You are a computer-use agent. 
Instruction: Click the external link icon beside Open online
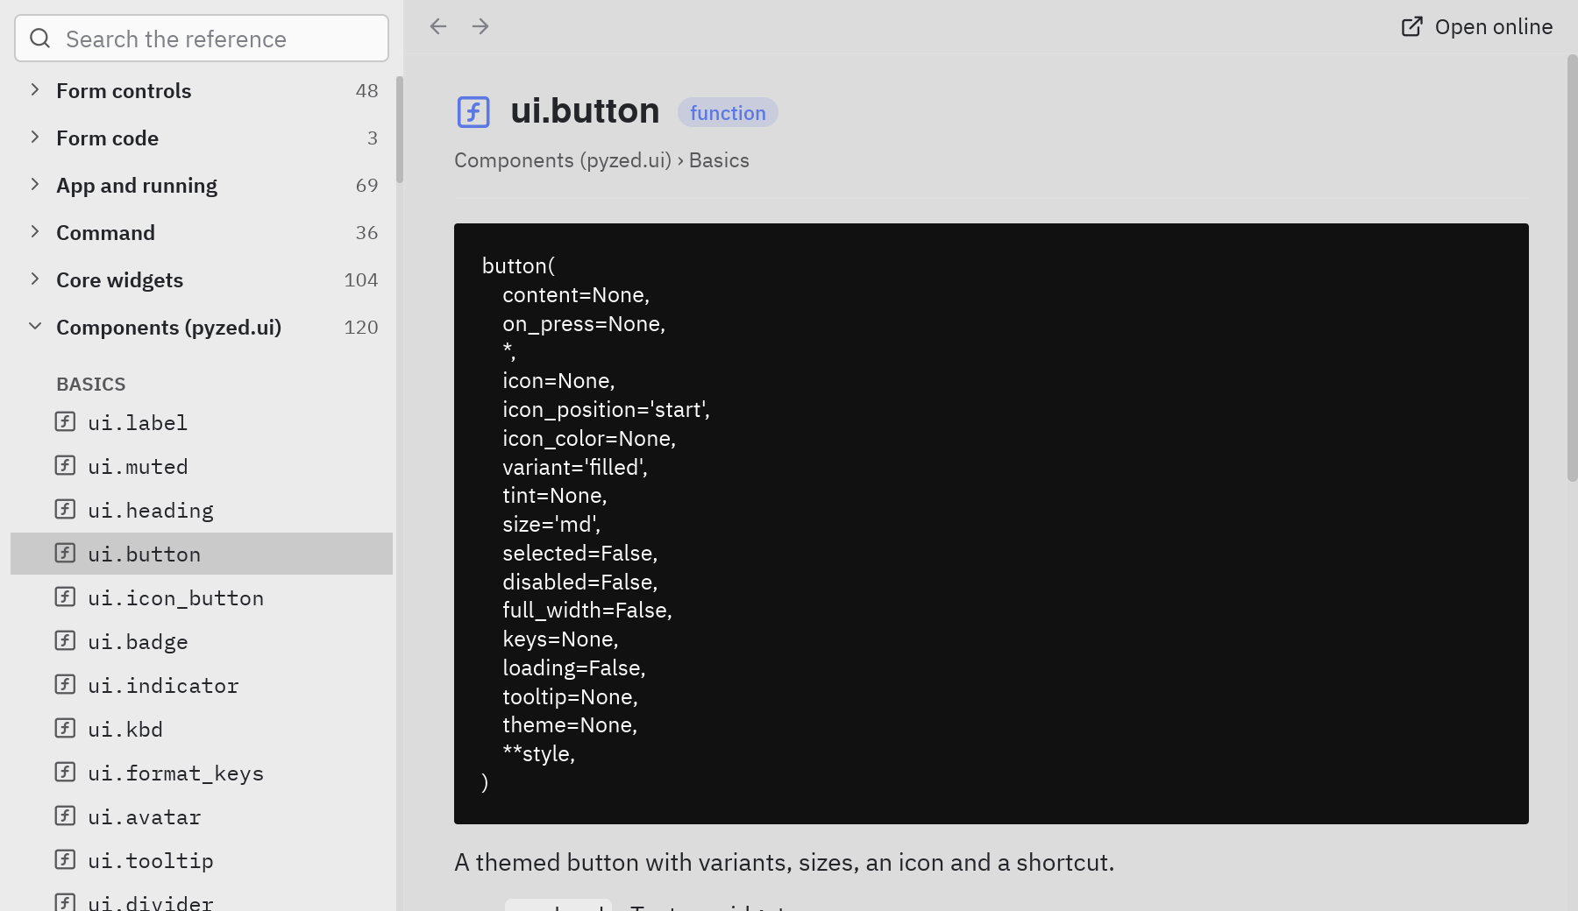point(1412,26)
